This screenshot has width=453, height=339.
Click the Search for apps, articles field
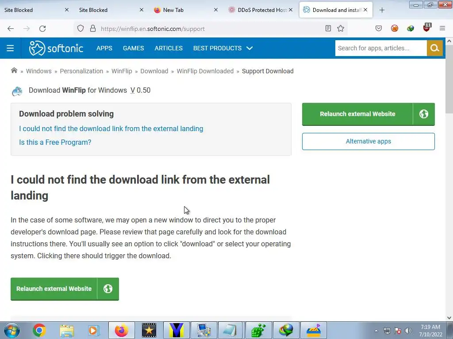(381, 48)
